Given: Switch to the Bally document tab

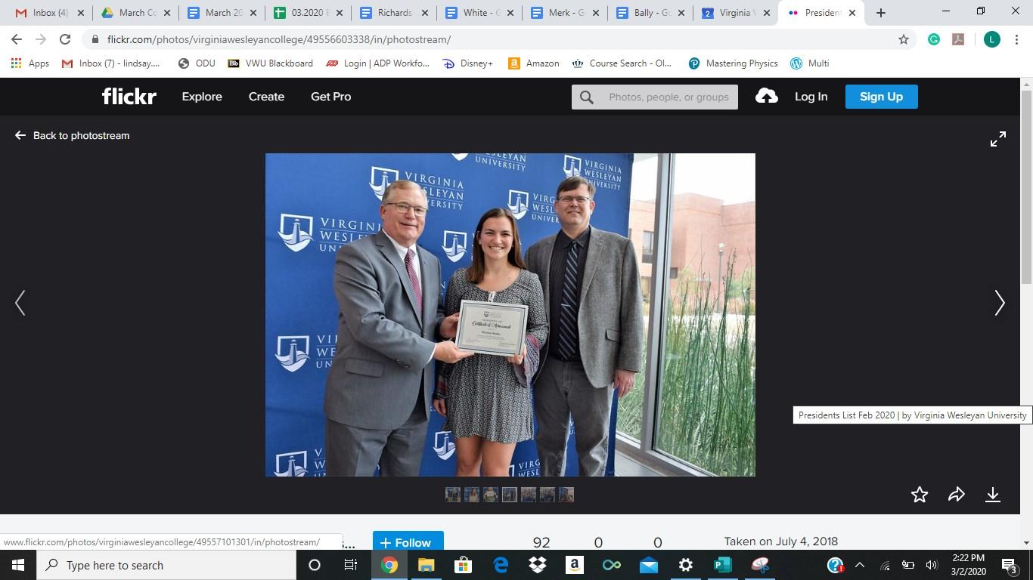Looking at the screenshot, I should pos(651,13).
